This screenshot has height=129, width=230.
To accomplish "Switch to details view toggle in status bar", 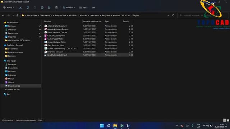I will (225, 120).
